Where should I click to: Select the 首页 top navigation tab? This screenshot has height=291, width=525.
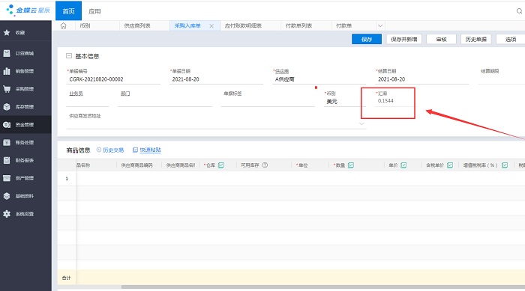[69, 11]
